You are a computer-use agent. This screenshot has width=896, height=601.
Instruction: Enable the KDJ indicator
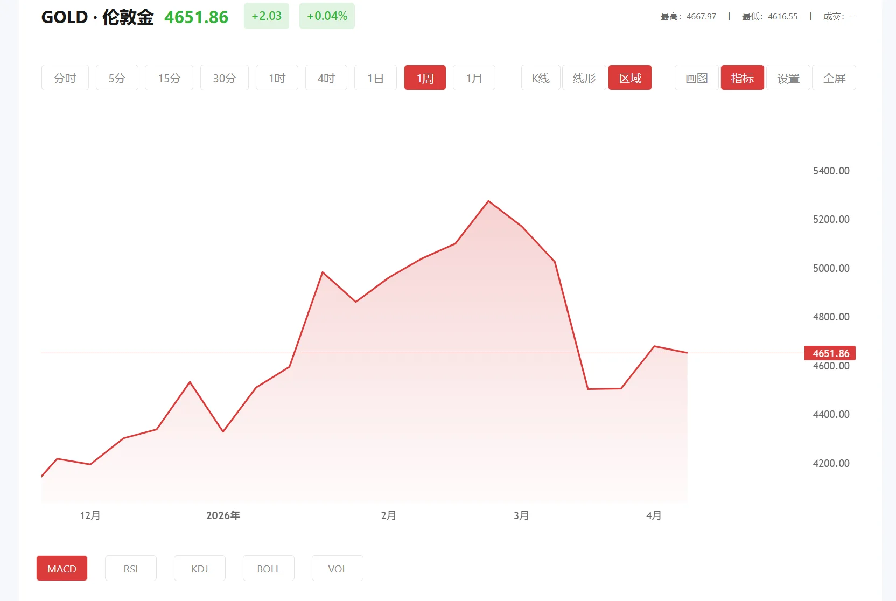click(x=199, y=568)
